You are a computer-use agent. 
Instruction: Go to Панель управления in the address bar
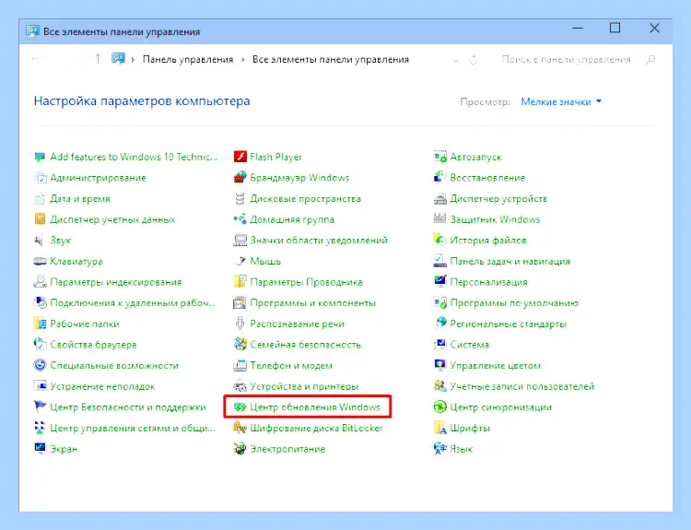pyautogui.click(x=188, y=60)
